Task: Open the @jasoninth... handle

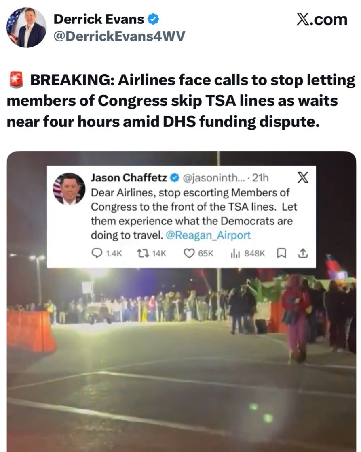Action: pos(214,178)
